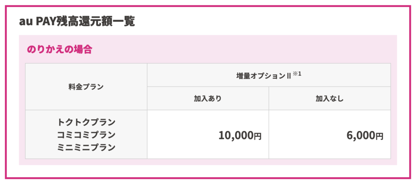Click the コミコミプラン plan name
The width and height of the screenshot is (416, 184).
(86, 135)
